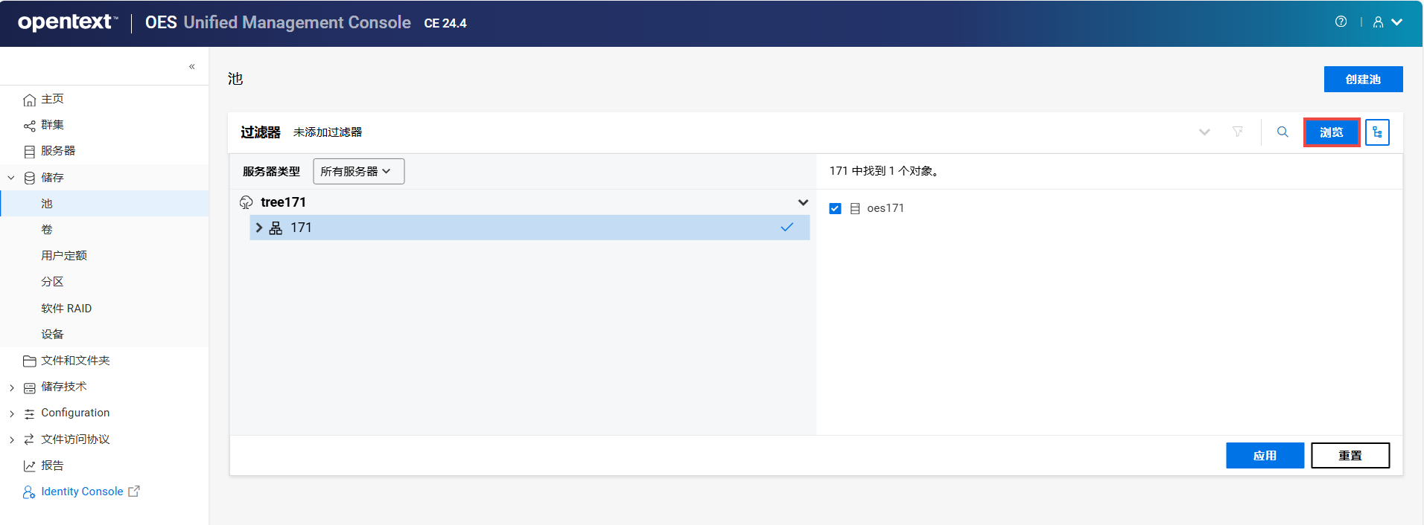This screenshot has width=1424, height=525.
Task: Open the 所有服务器 server type dropdown
Action: coord(358,172)
